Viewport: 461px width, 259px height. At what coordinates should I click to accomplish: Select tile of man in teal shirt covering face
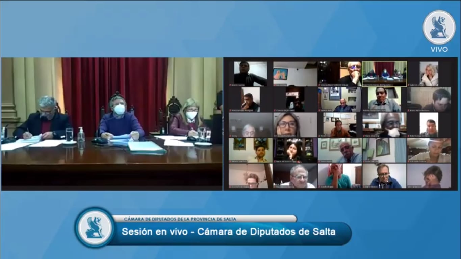coord(339,176)
